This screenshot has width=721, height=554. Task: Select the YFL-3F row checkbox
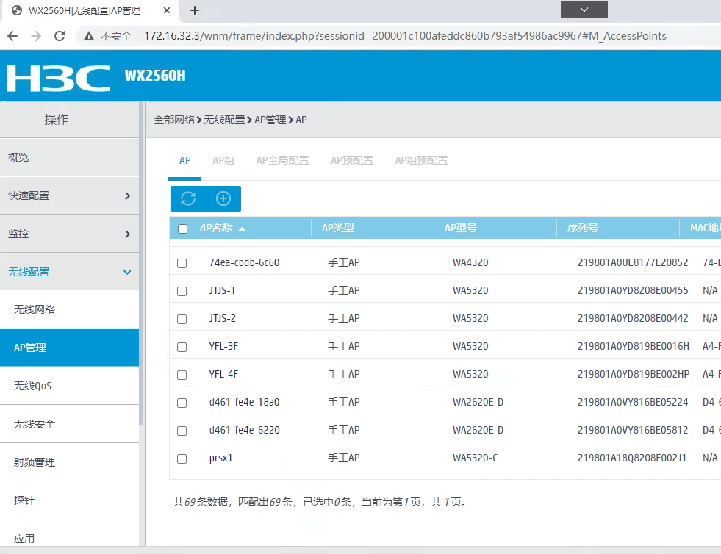point(182,347)
